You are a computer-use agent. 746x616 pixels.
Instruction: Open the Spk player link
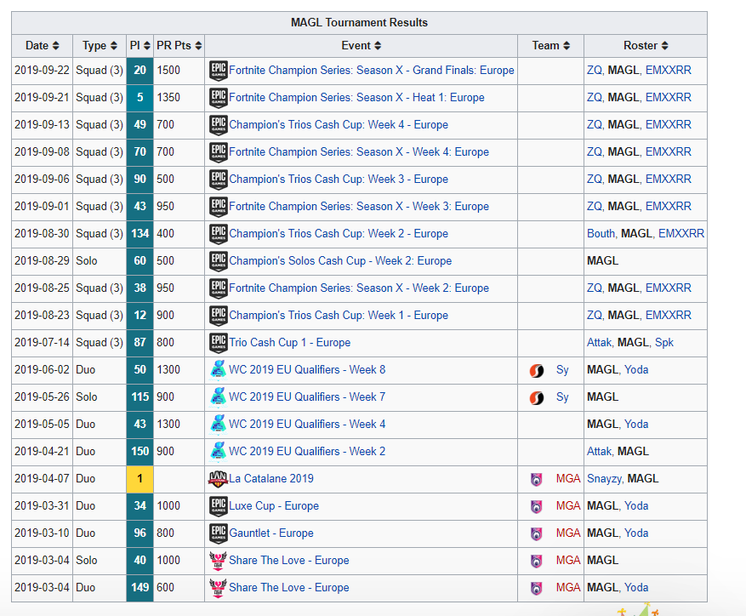point(664,342)
